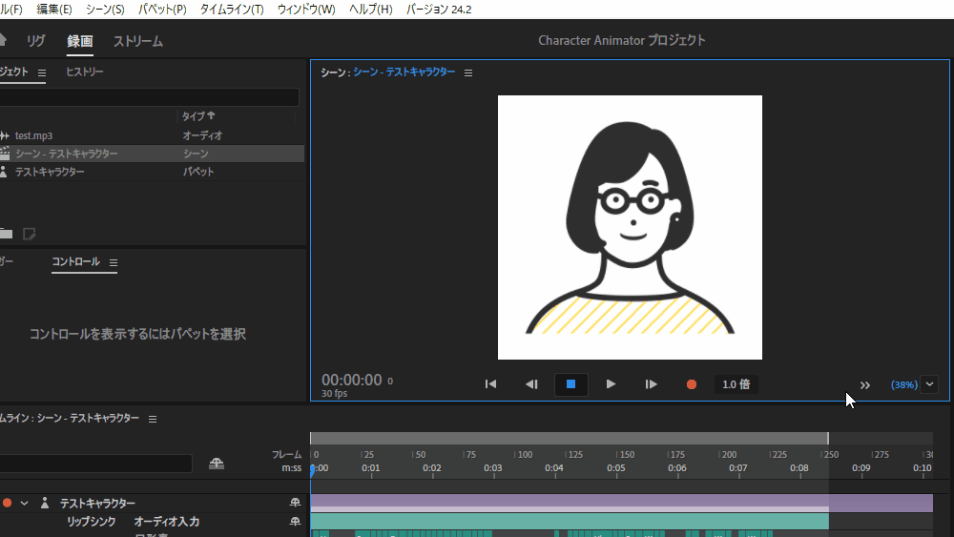The height and width of the screenshot is (537, 954).
Task: Change playback speed 1.0 倍
Action: click(x=736, y=384)
